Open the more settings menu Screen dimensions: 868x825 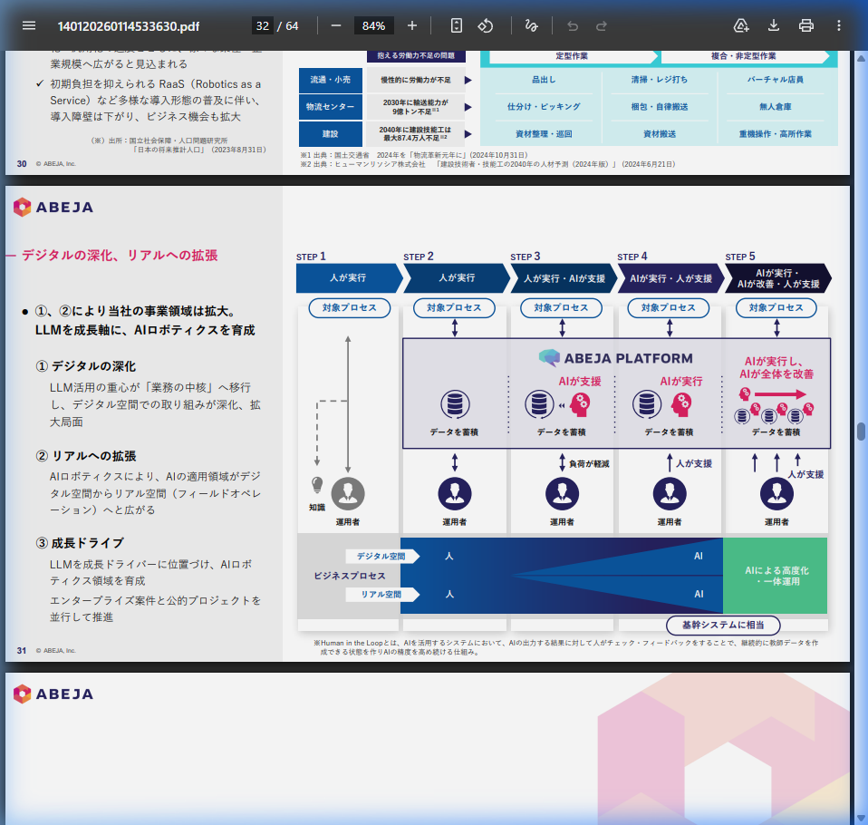(x=839, y=25)
